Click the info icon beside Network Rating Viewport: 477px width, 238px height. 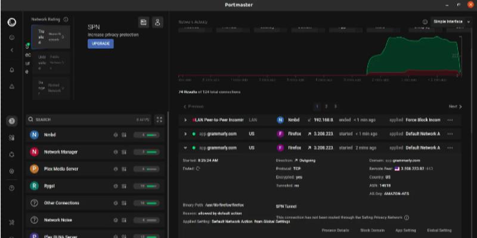coord(66,20)
